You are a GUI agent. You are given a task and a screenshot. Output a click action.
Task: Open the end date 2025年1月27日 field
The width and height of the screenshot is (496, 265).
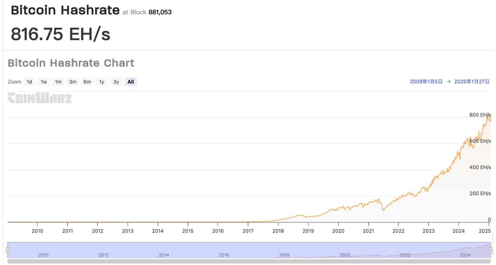point(471,82)
